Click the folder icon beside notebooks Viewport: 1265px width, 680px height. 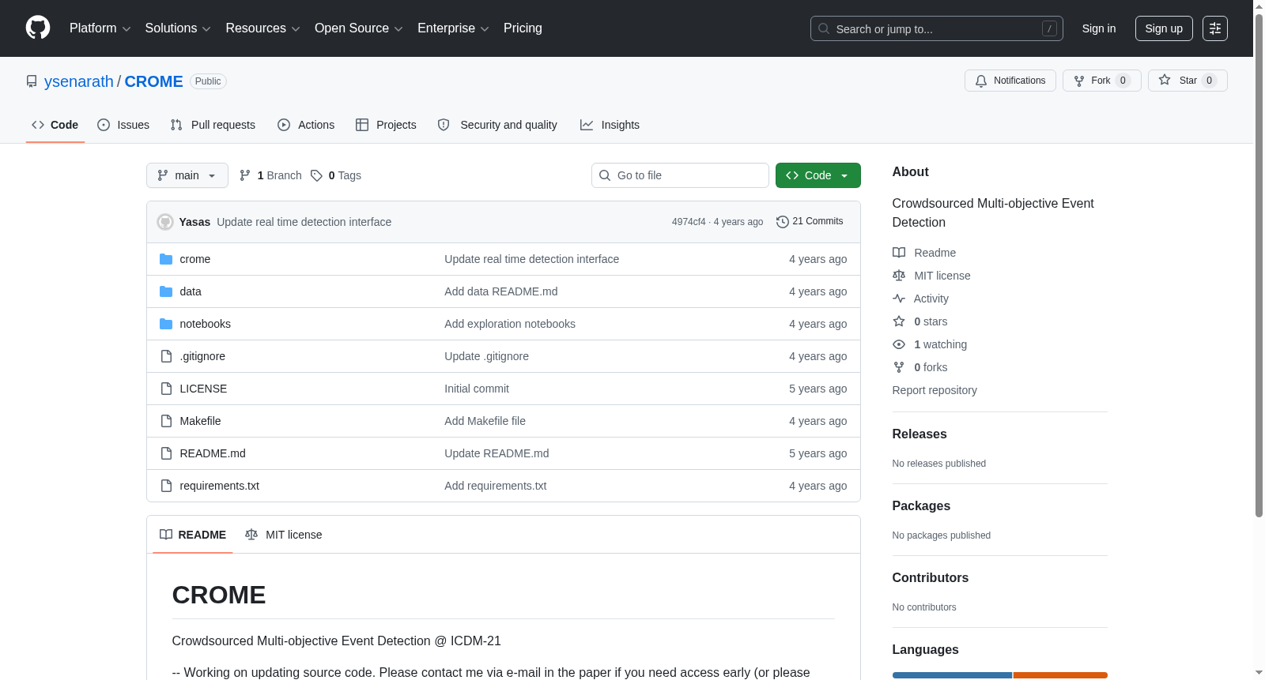click(166, 324)
